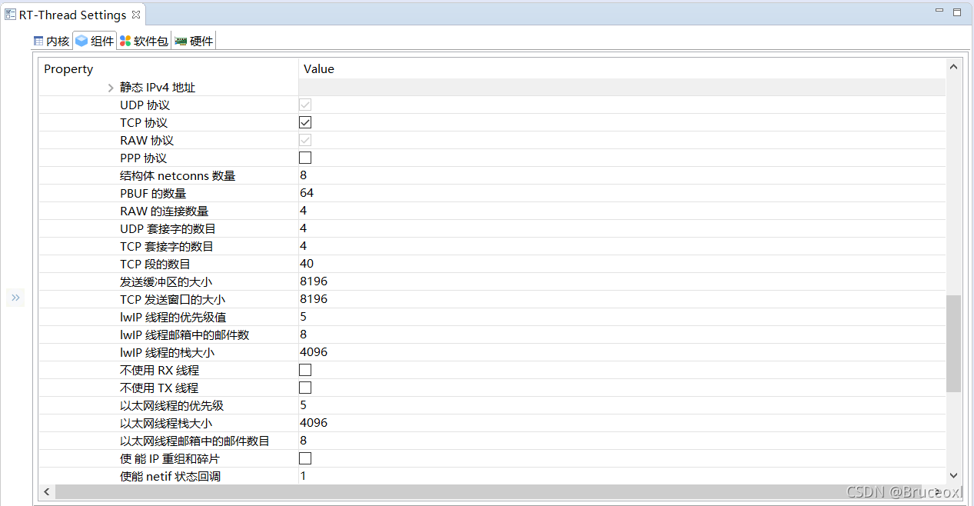The height and width of the screenshot is (506, 974).
Task: Select the 静态 IPv4 地址 row label
Action: click(x=158, y=88)
